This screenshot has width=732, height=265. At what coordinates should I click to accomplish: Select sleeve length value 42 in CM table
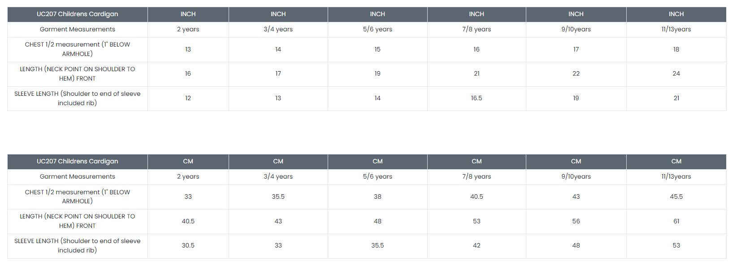476,246
